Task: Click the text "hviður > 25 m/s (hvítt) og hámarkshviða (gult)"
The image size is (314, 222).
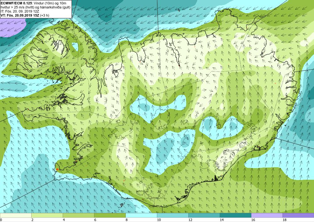Action: point(35,7)
